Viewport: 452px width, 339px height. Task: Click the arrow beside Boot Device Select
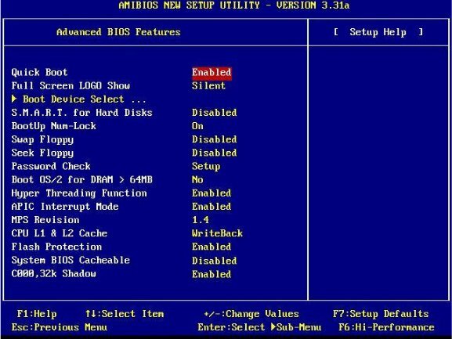tap(14, 99)
